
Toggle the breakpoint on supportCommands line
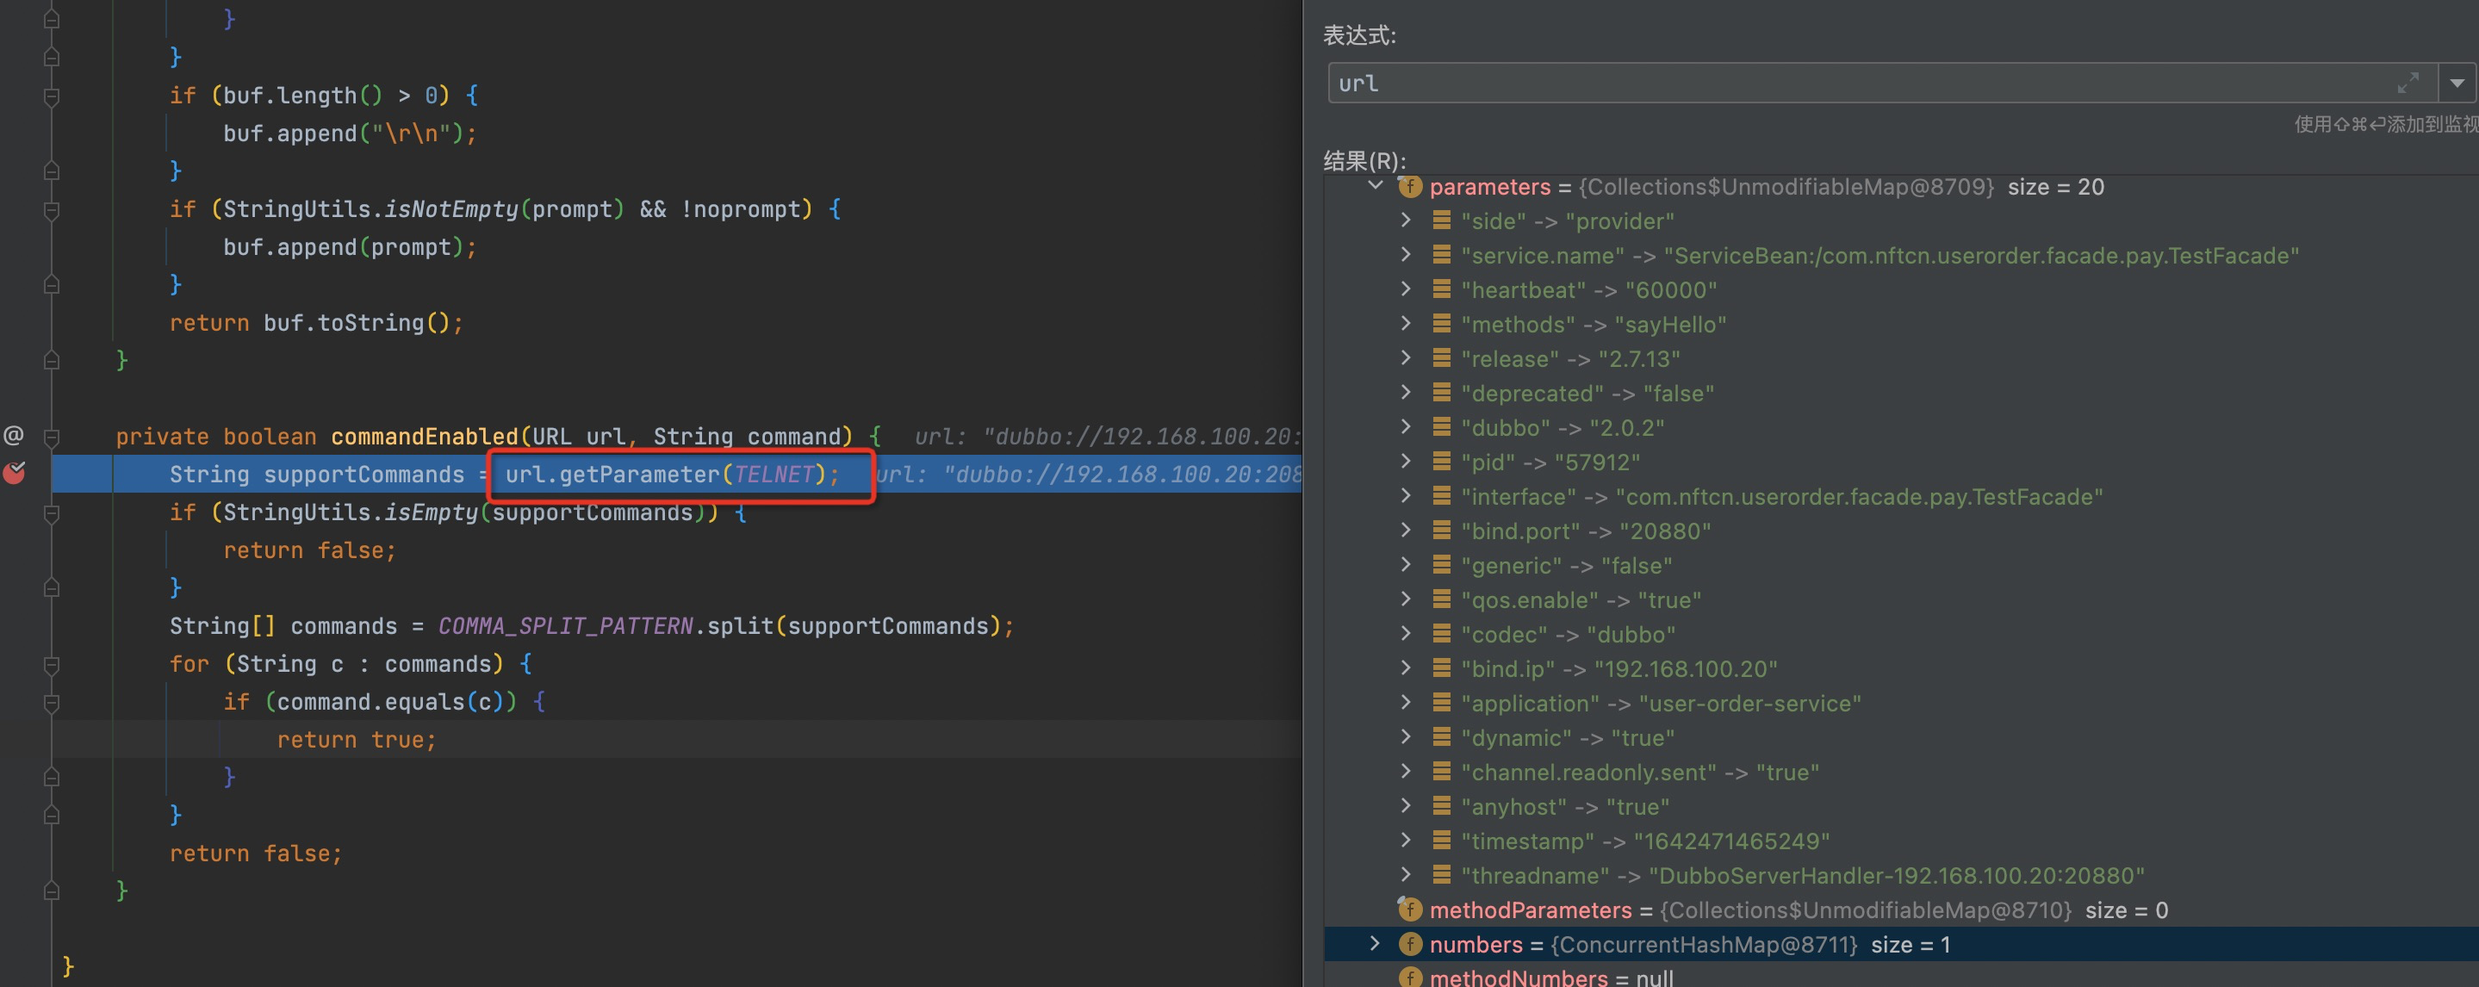15,472
